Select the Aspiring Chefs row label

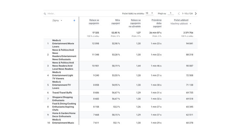[x=64, y=107]
